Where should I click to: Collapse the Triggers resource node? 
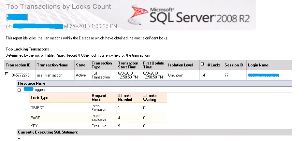tap(19, 90)
